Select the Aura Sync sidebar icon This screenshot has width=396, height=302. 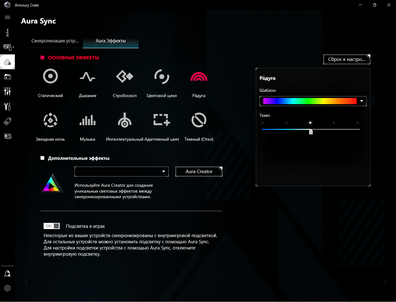(7, 62)
